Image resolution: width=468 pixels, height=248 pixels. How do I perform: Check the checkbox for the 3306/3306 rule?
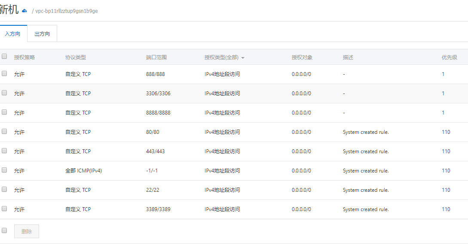[x=4, y=93]
